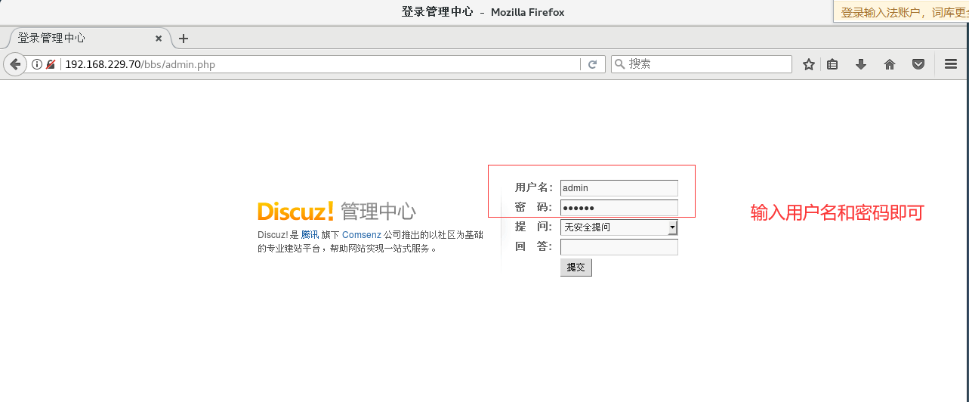The image size is (969, 402).
Task: Bookmark this page with the star icon
Action: point(808,64)
